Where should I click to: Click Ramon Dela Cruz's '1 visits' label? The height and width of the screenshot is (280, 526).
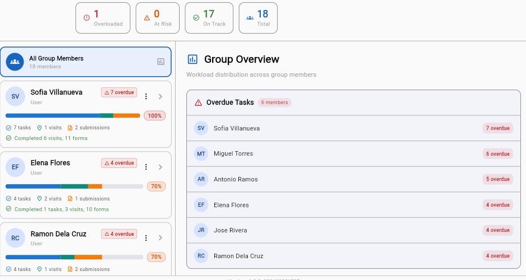point(53,269)
